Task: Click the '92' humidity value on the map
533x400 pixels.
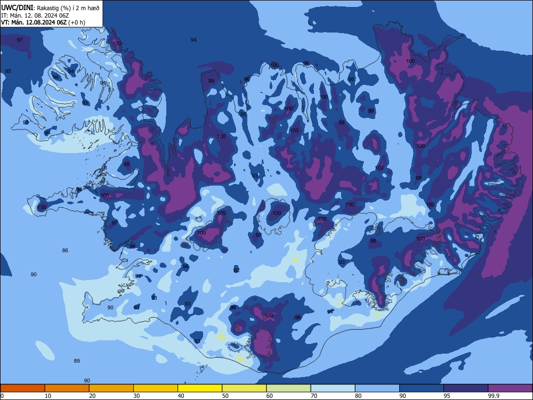Action: tap(237, 270)
